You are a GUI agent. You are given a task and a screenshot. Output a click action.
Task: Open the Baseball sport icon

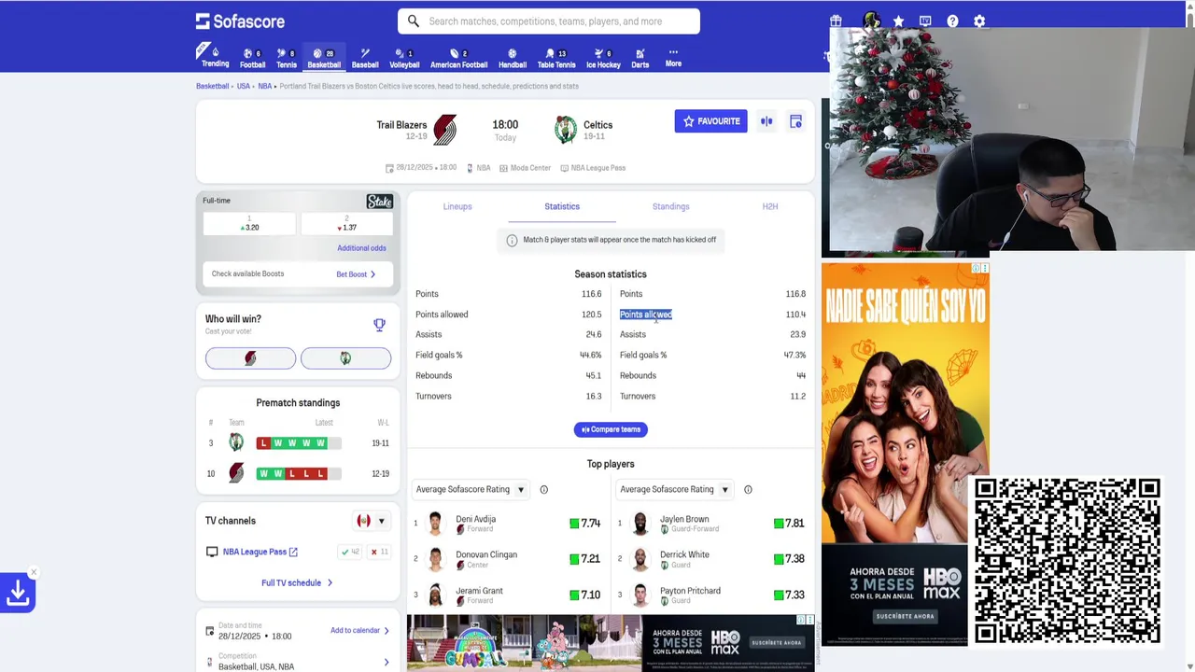tap(365, 58)
